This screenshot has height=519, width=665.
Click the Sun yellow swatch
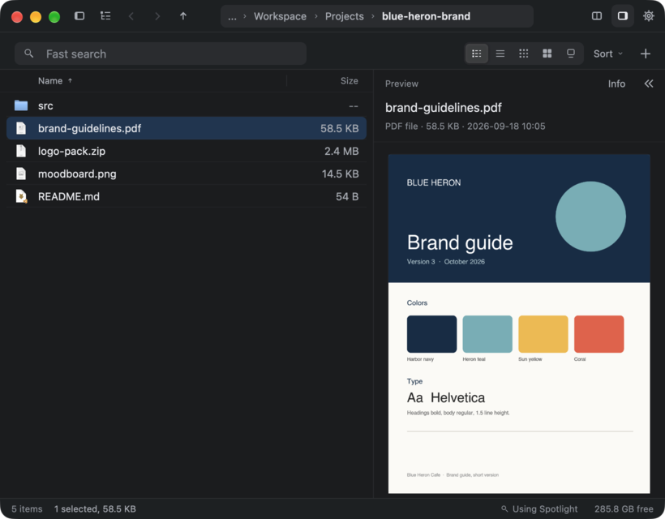tap(543, 334)
